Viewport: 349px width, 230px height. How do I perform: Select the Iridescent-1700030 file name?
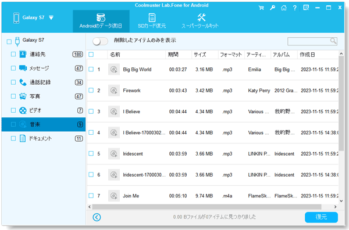pyautogui.click(x=144, y=175)
